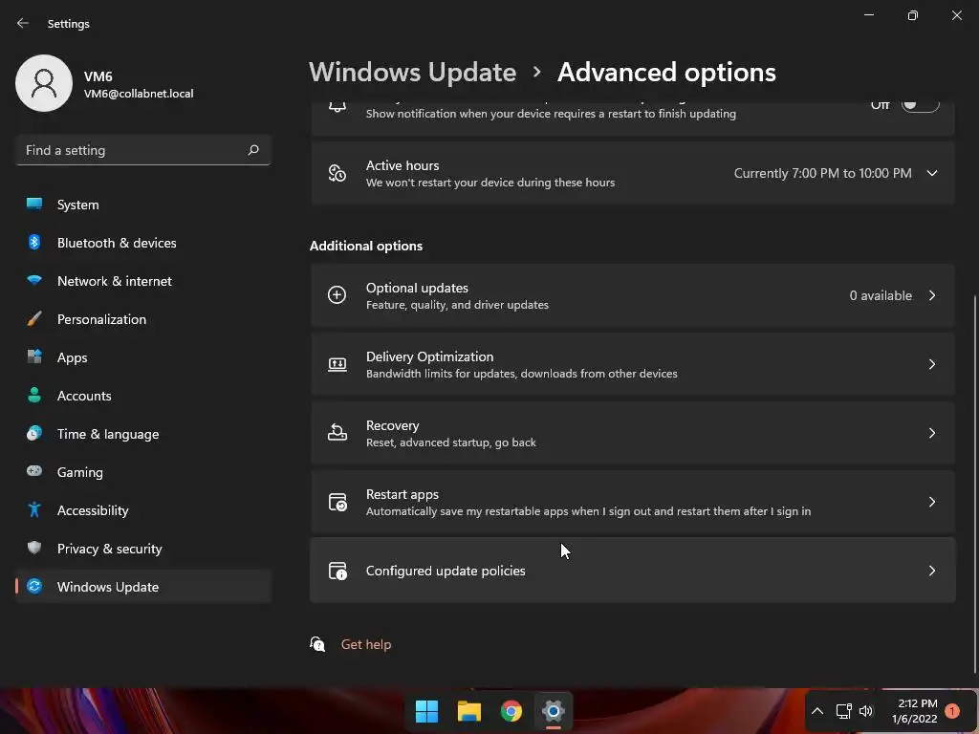This screenshot has height=734, width=979.
Task: Click the search magnifier icon
Action: point(252,150)
